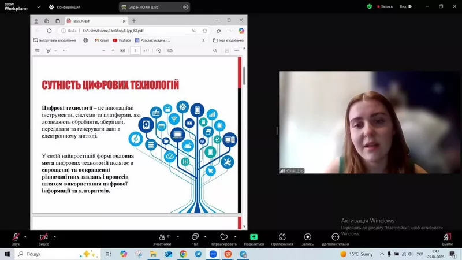Image resolution: width=462 pixels, height=260 pixels.
Task: Click the browser refresh button
Action: 49,31
